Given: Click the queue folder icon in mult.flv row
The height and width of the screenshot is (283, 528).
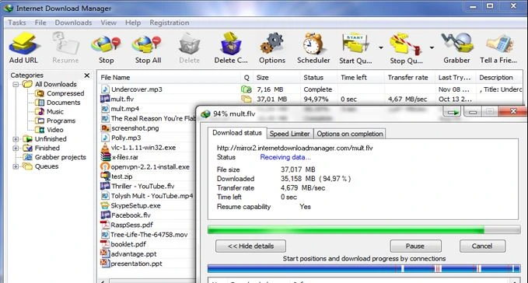Looking at the screenshot, I should 247,99.
